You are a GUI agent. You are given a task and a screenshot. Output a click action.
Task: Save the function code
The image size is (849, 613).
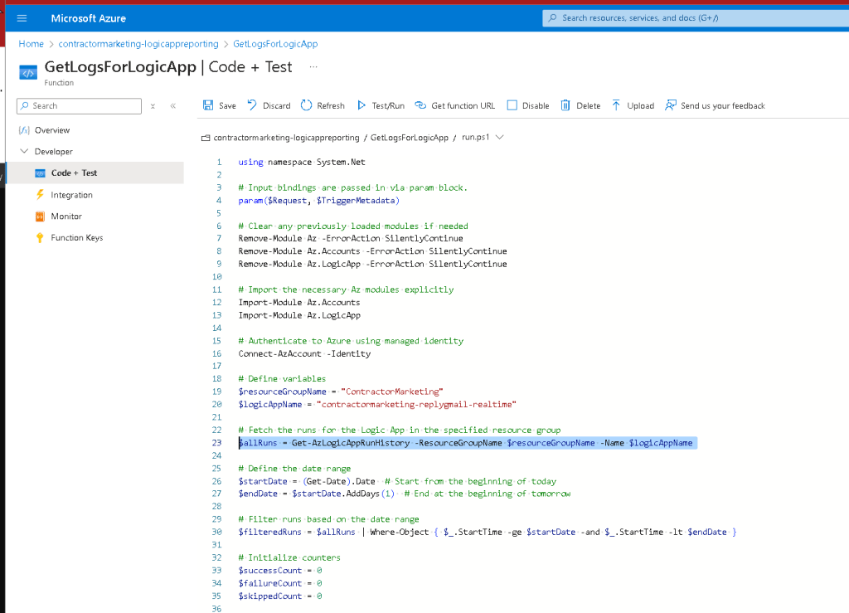pyautogui.click(x=219, y=105)
